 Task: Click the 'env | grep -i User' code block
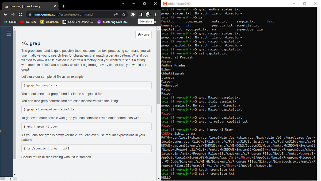tap(86, 127)
